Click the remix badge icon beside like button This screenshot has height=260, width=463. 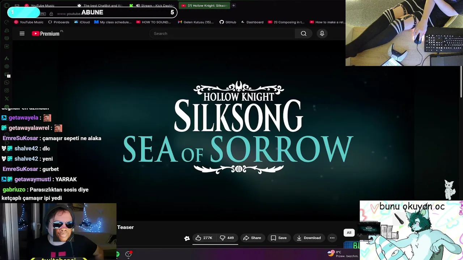click(187, 238)
